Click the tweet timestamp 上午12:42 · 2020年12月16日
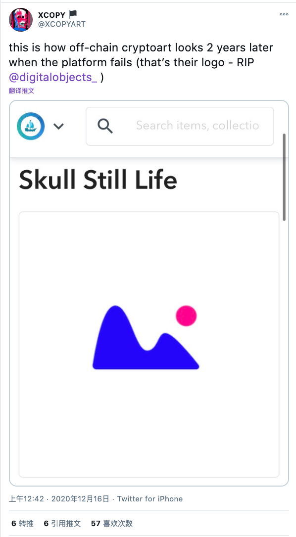Screen dimensions: 296x537 pos(59,498)
